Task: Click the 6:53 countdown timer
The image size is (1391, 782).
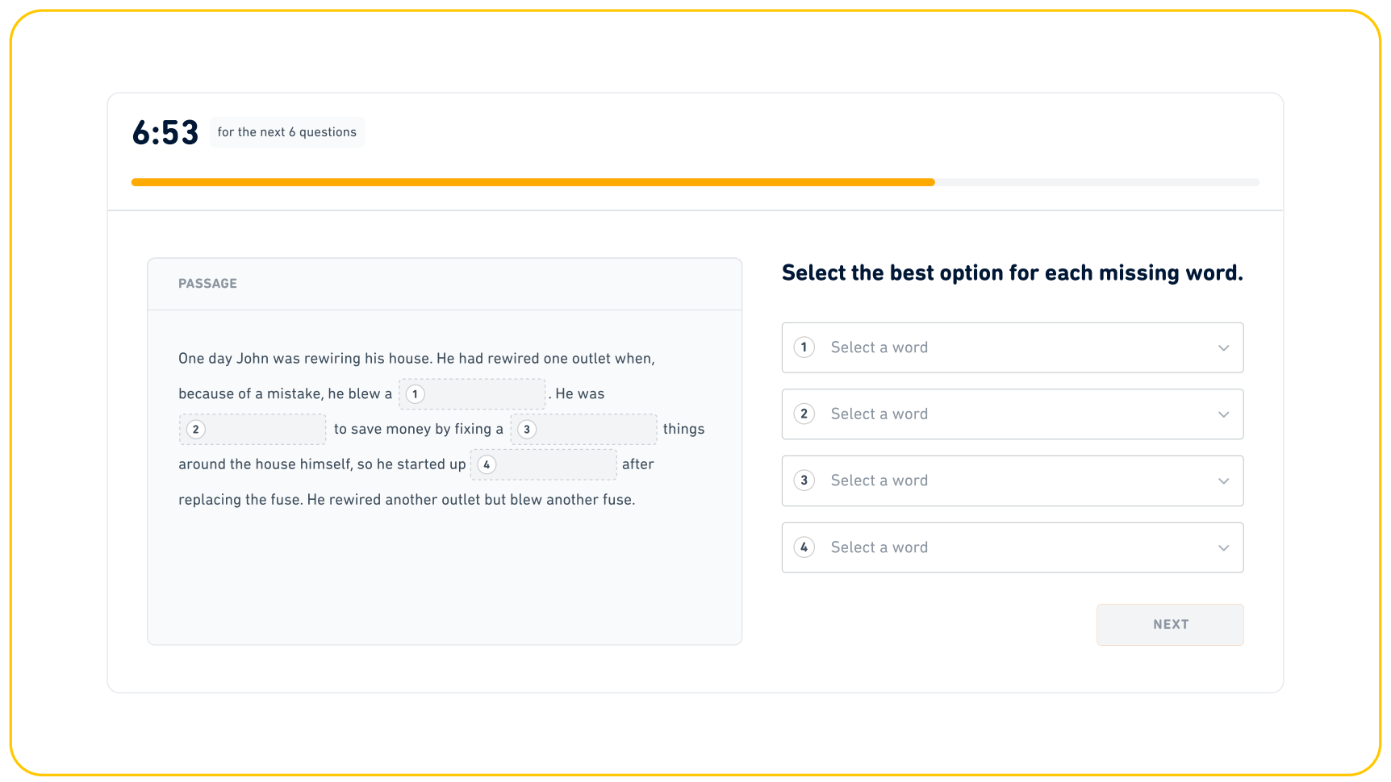Action: click(165, 131)
